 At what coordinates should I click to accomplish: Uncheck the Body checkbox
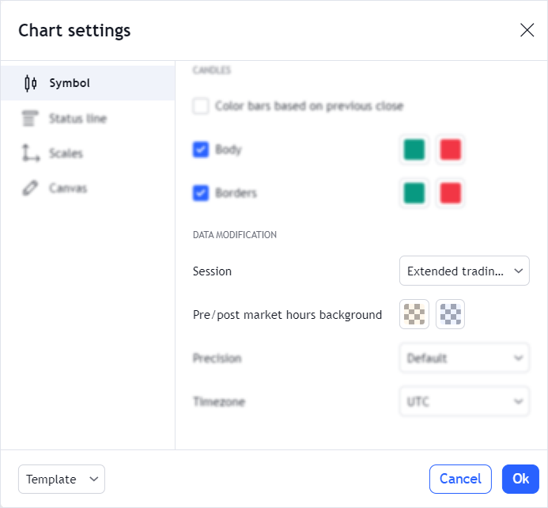pos(201,149)
